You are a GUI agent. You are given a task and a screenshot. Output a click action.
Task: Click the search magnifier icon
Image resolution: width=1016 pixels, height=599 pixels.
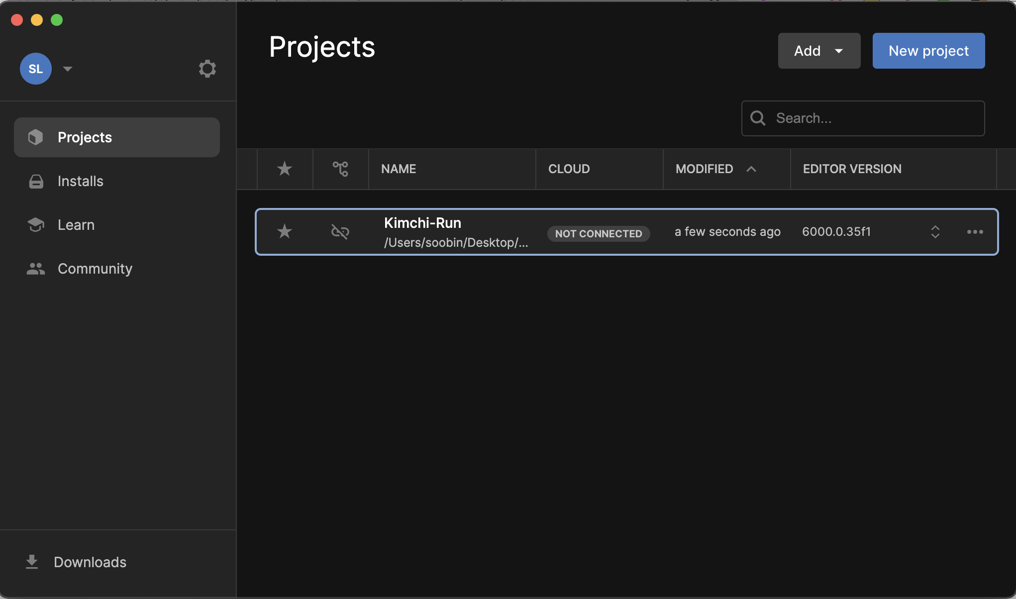[x=758, y=118]
